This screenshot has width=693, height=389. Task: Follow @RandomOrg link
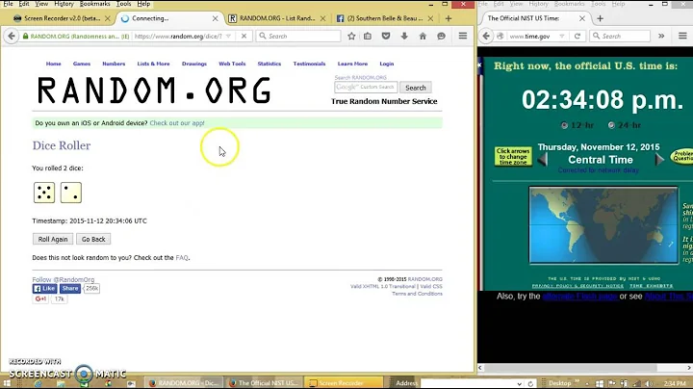pyautogui.click(x=64, y=279)
